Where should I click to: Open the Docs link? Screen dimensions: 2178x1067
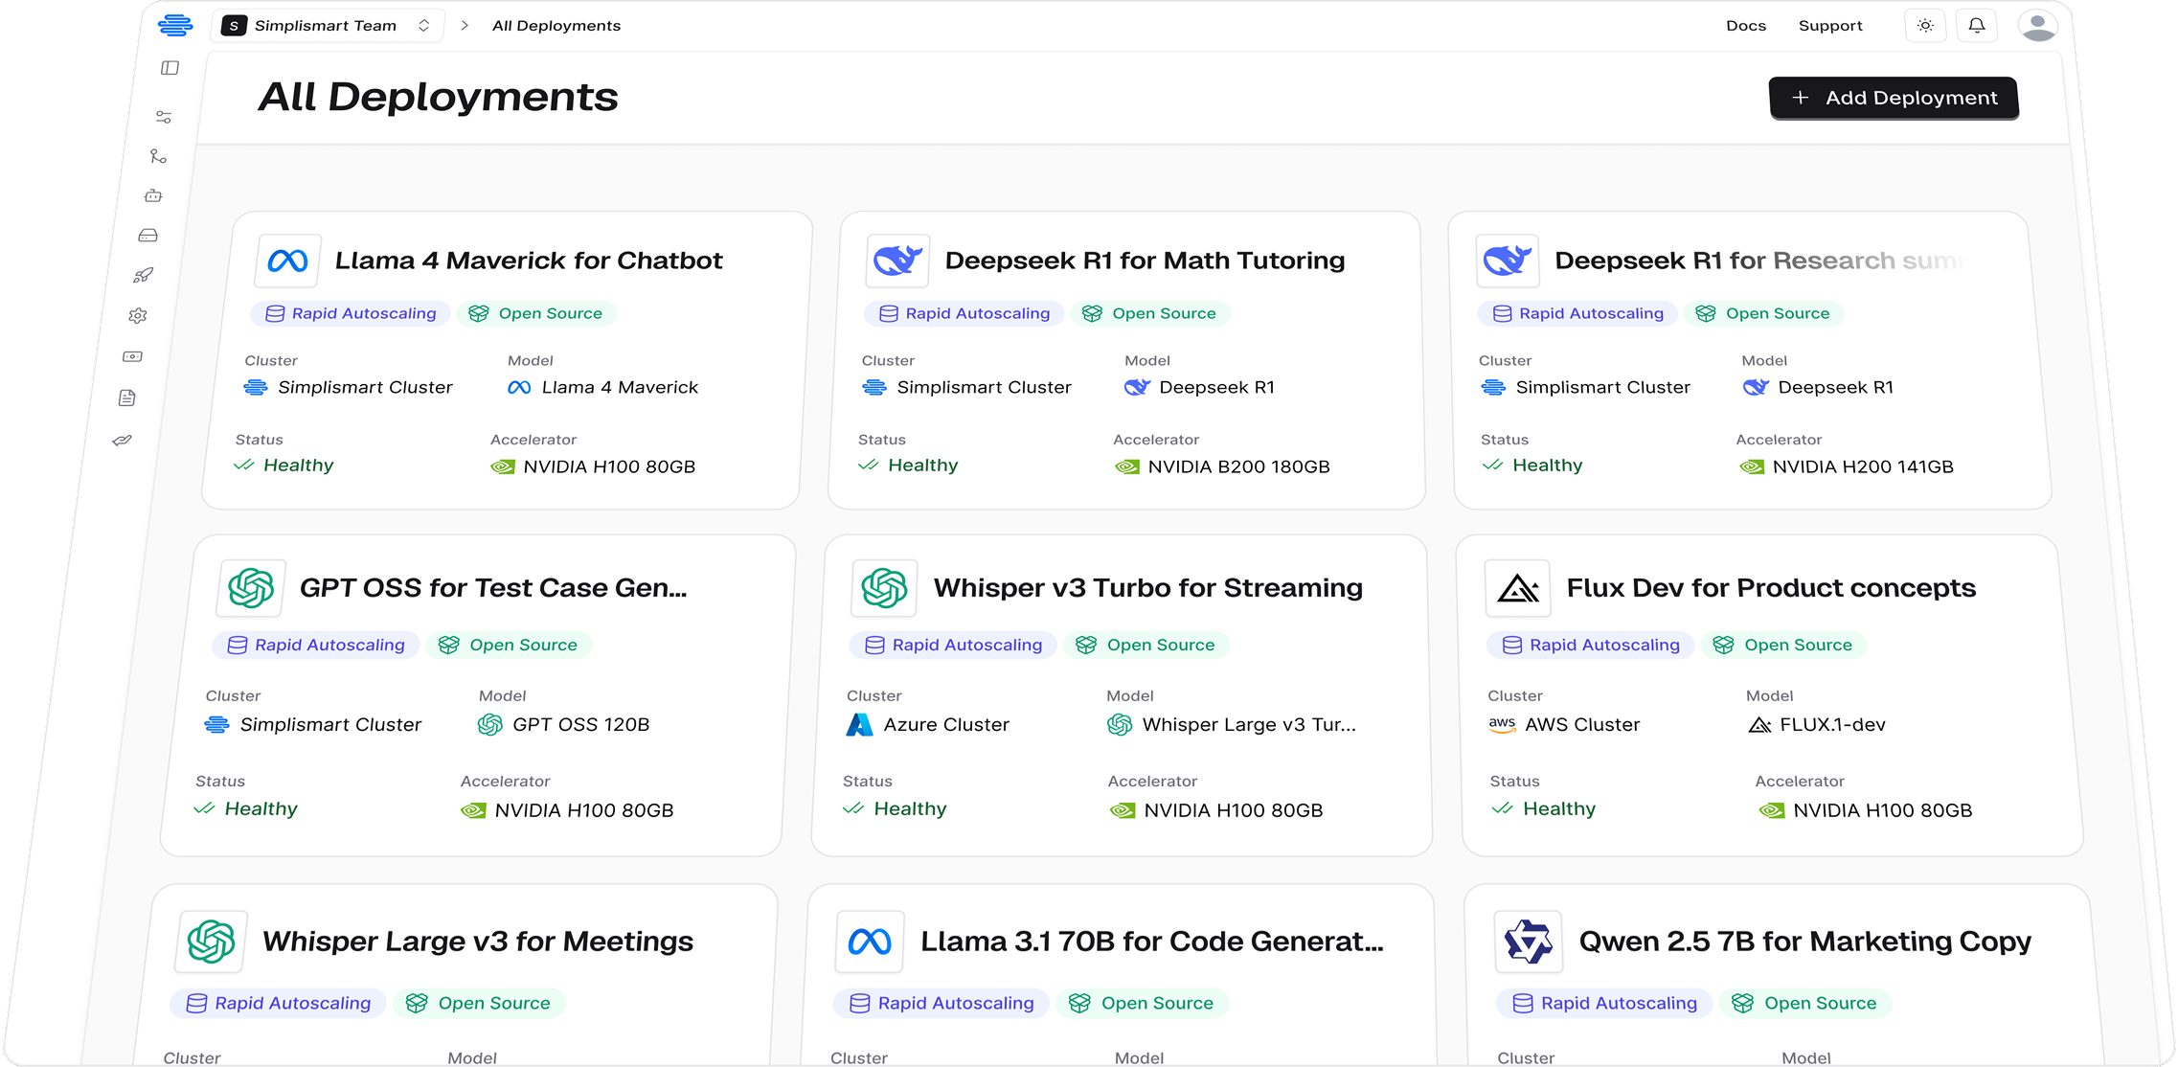coord(1745,26)
